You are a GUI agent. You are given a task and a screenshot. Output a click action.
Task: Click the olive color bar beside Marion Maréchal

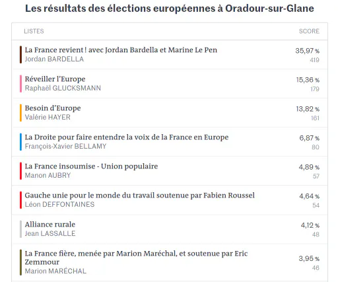20,262
